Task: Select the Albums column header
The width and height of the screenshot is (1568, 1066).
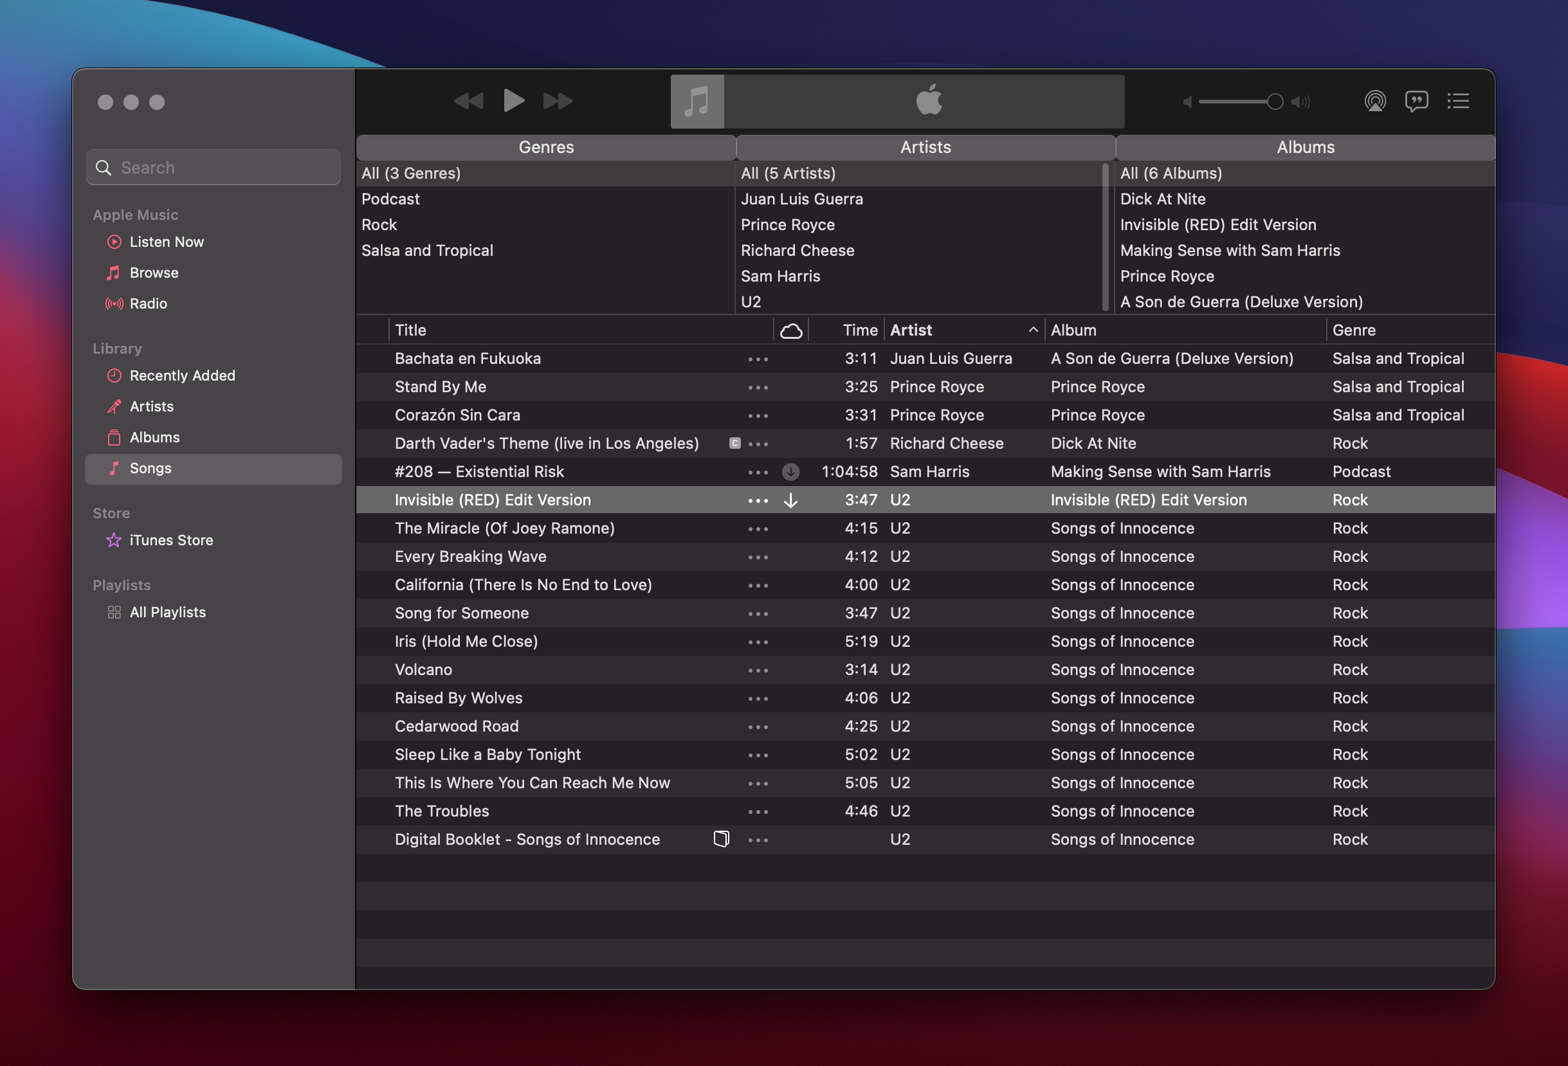Action: pos(1305,147)
